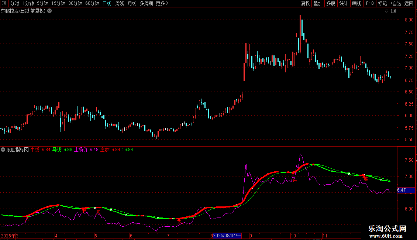The height and width of the screenshot is (240, 417).
Task: Click the 东鹏控股(日线.前复权) chart title
Action: 23,11
